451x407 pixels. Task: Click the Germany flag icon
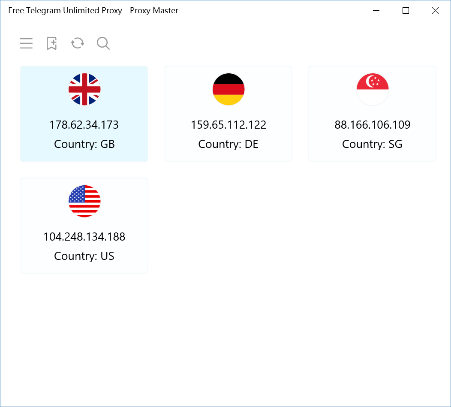tap(229, 89)
